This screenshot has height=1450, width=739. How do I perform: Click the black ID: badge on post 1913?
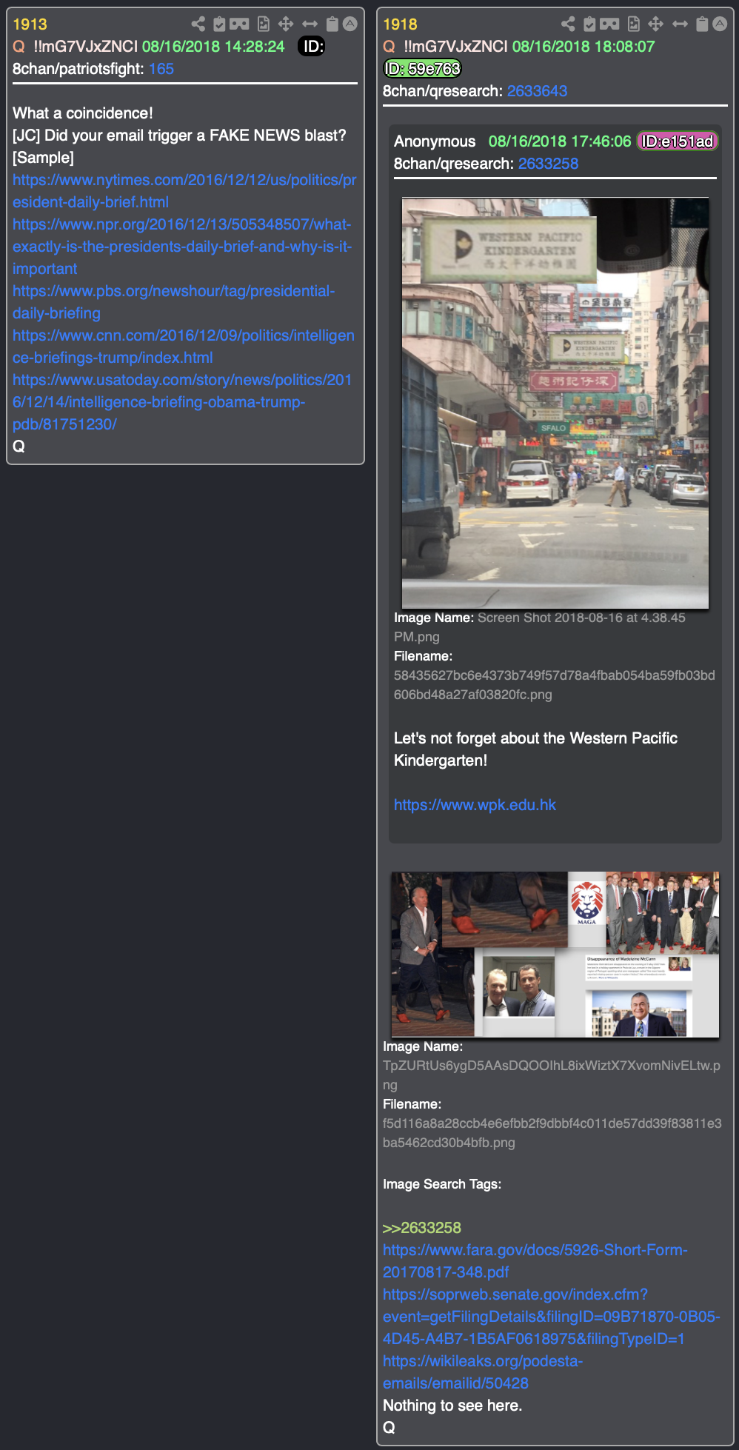tap(312, 47)
